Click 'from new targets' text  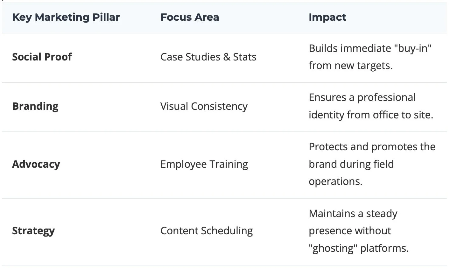351,66
